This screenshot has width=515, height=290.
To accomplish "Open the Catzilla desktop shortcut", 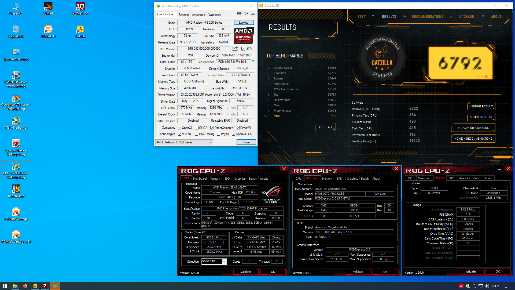I will (x=80, y=31).
